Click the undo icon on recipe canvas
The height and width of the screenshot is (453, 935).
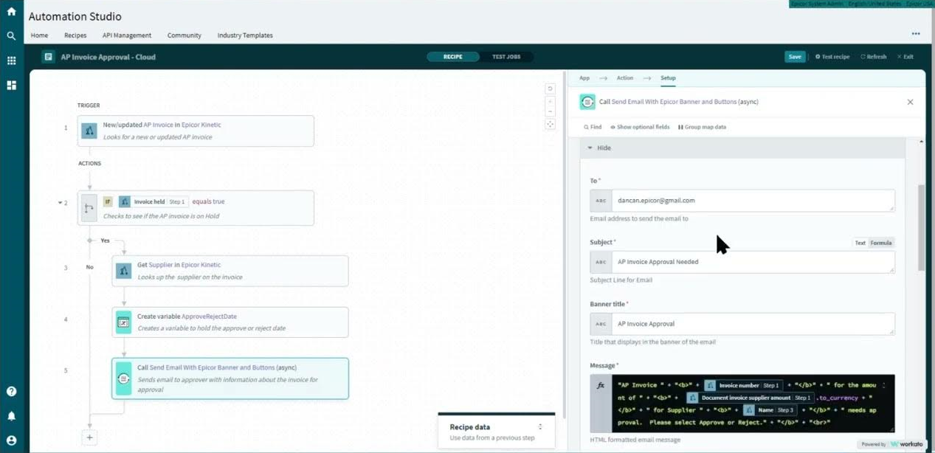point(550,89)
